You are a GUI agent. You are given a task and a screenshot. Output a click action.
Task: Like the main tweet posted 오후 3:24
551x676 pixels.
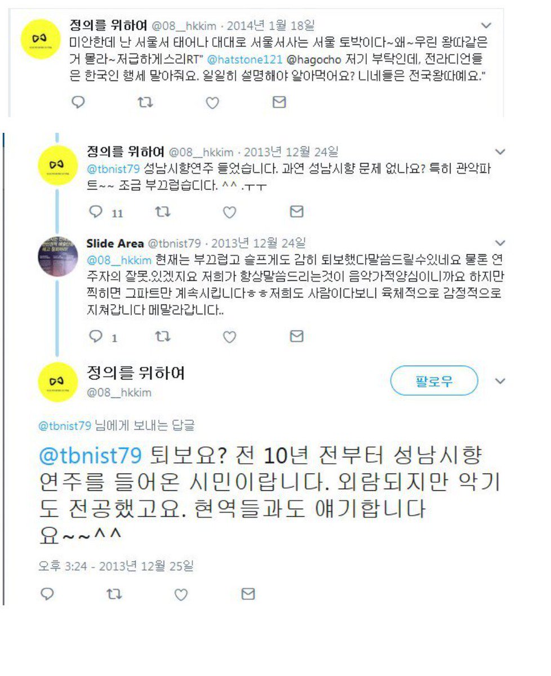(x=180, y=594)
